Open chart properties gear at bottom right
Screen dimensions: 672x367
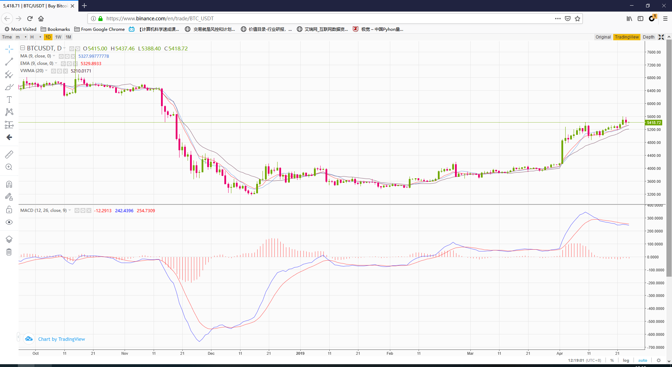659,360
